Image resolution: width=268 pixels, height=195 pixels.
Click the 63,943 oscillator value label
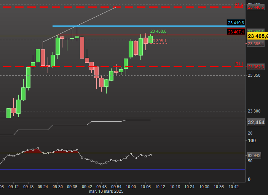254,155
